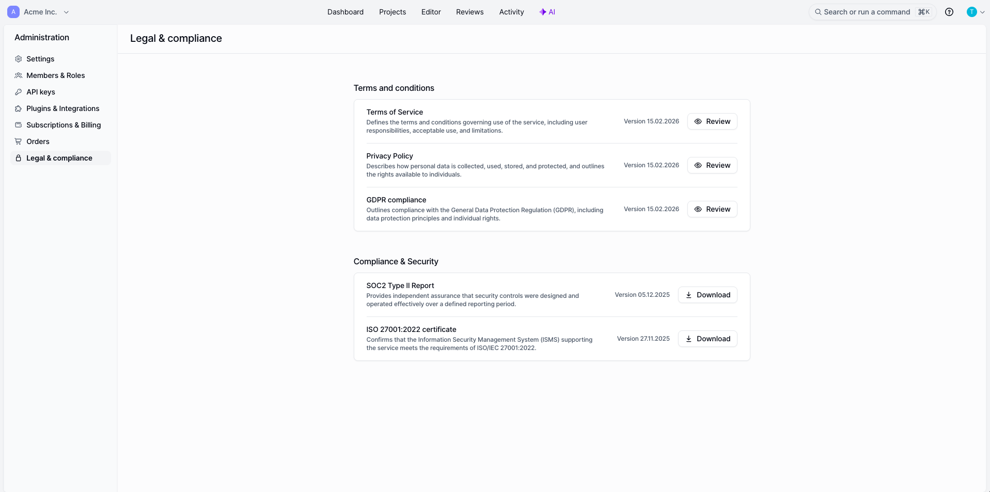Open Members & Roles page

tap(60, 75)
